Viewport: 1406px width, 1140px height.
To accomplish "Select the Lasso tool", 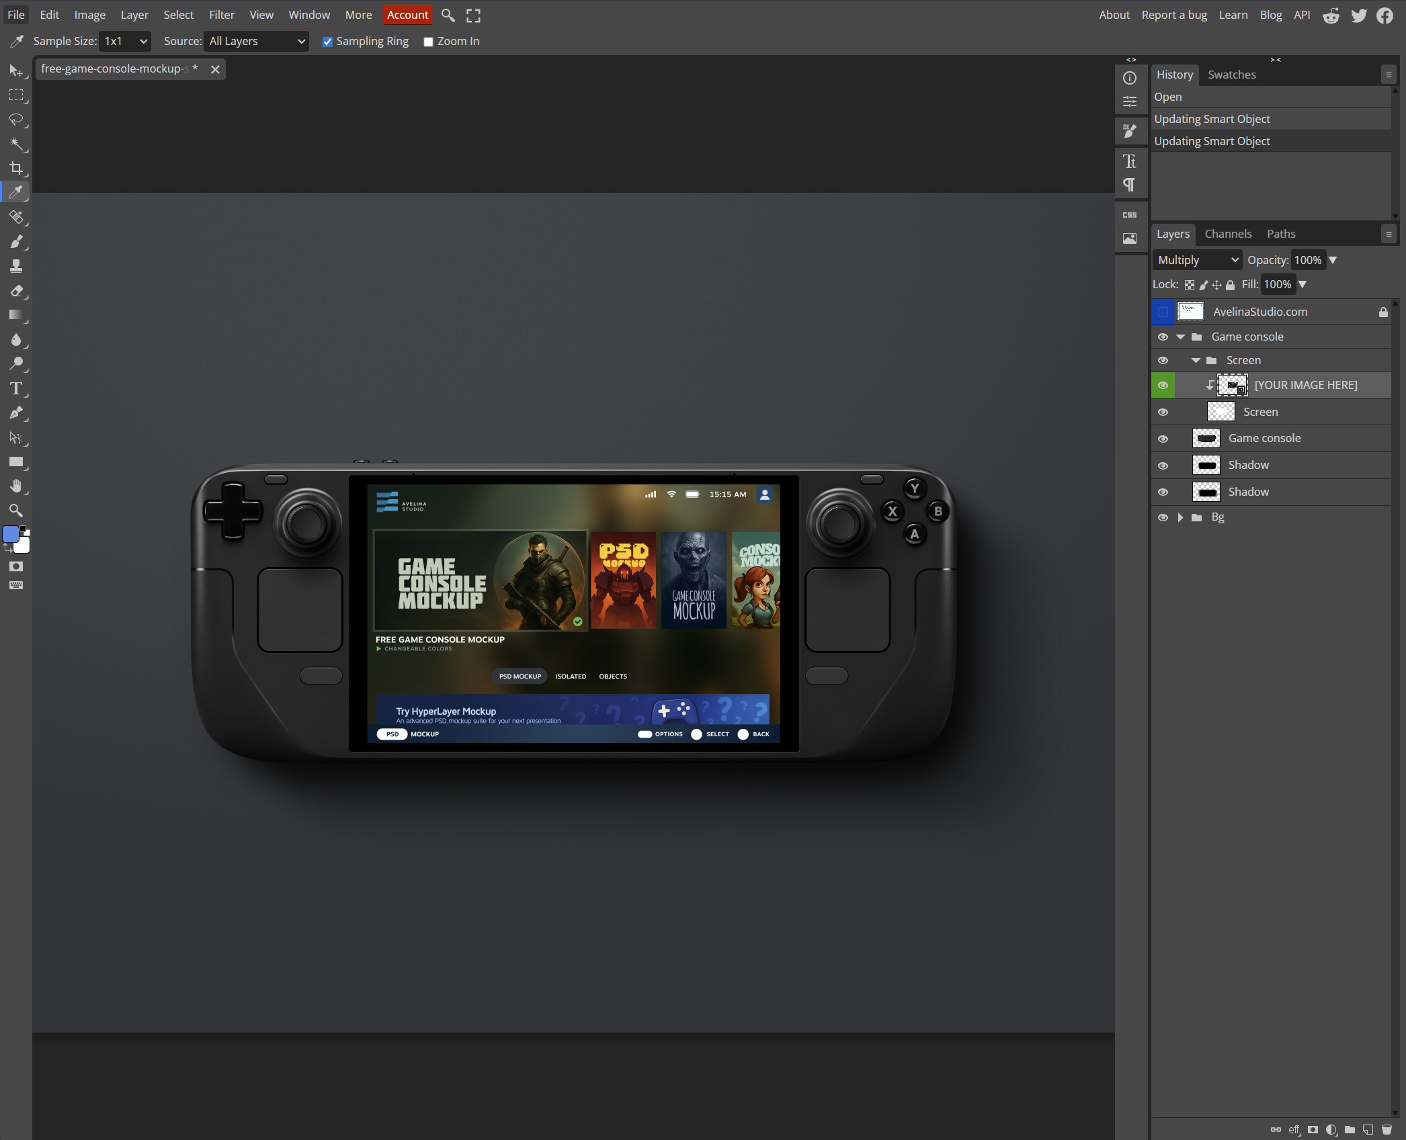I will pyautogui.click(x=16, y=120).
